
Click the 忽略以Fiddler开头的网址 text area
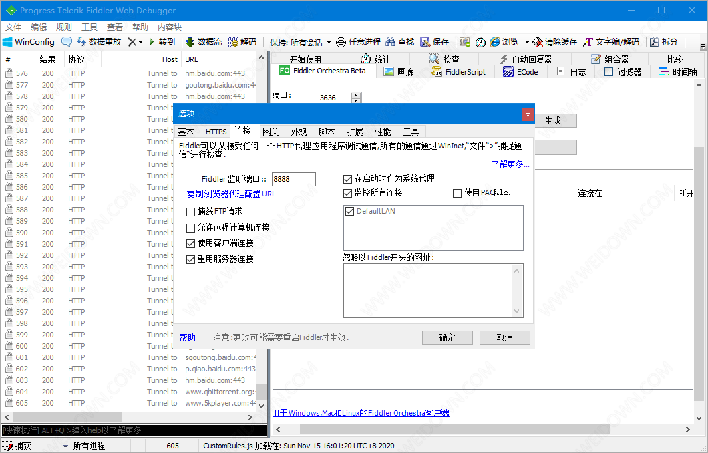433,291
